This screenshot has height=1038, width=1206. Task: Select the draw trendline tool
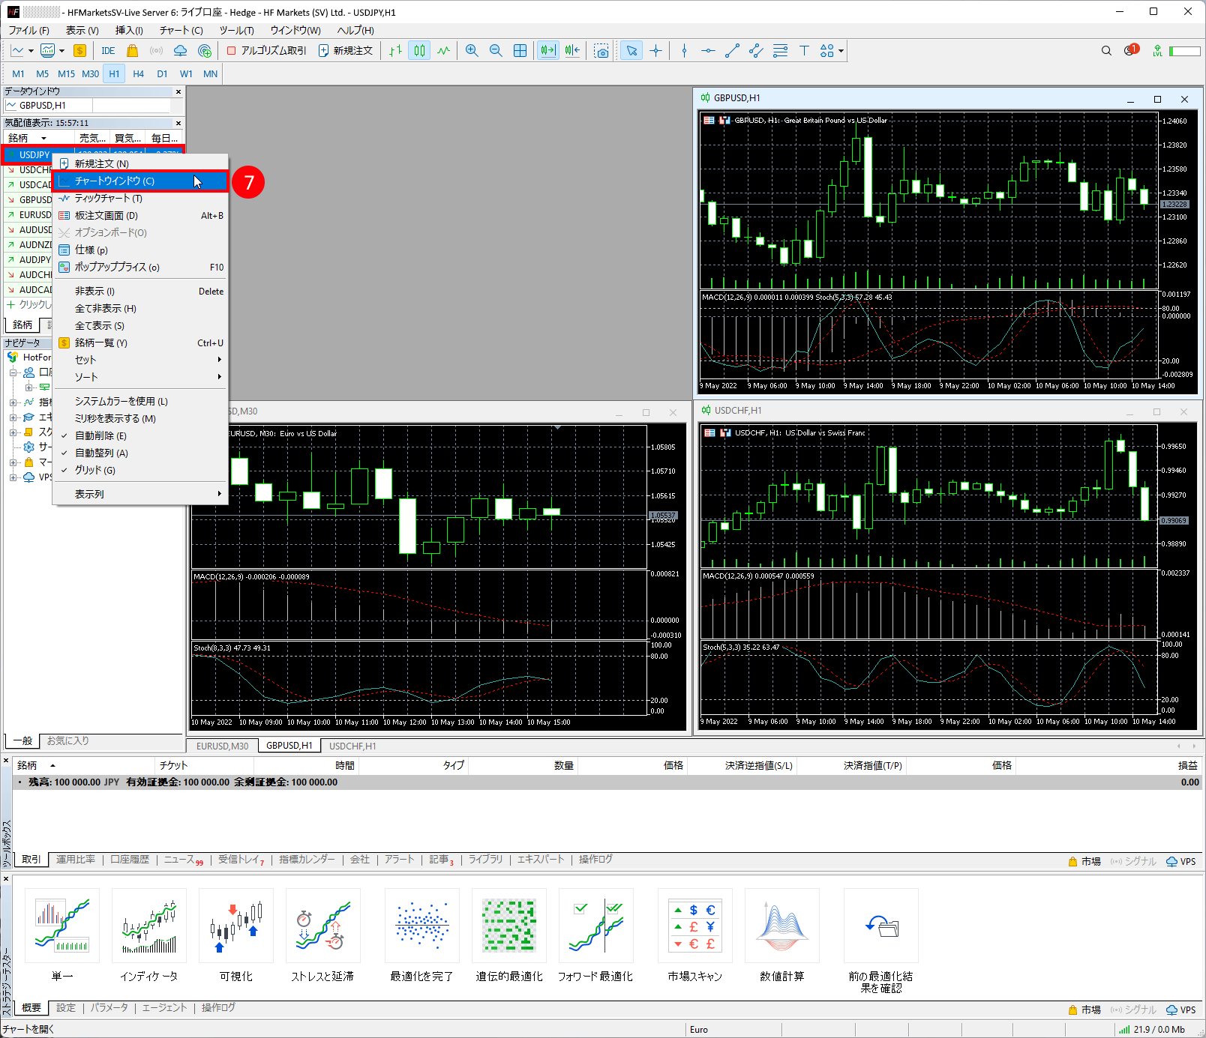tap(732, 50)
